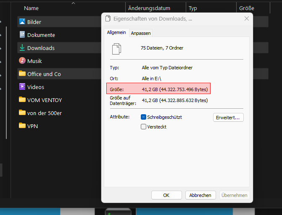Select the Dokumente folder name

[x=41, y=35]
